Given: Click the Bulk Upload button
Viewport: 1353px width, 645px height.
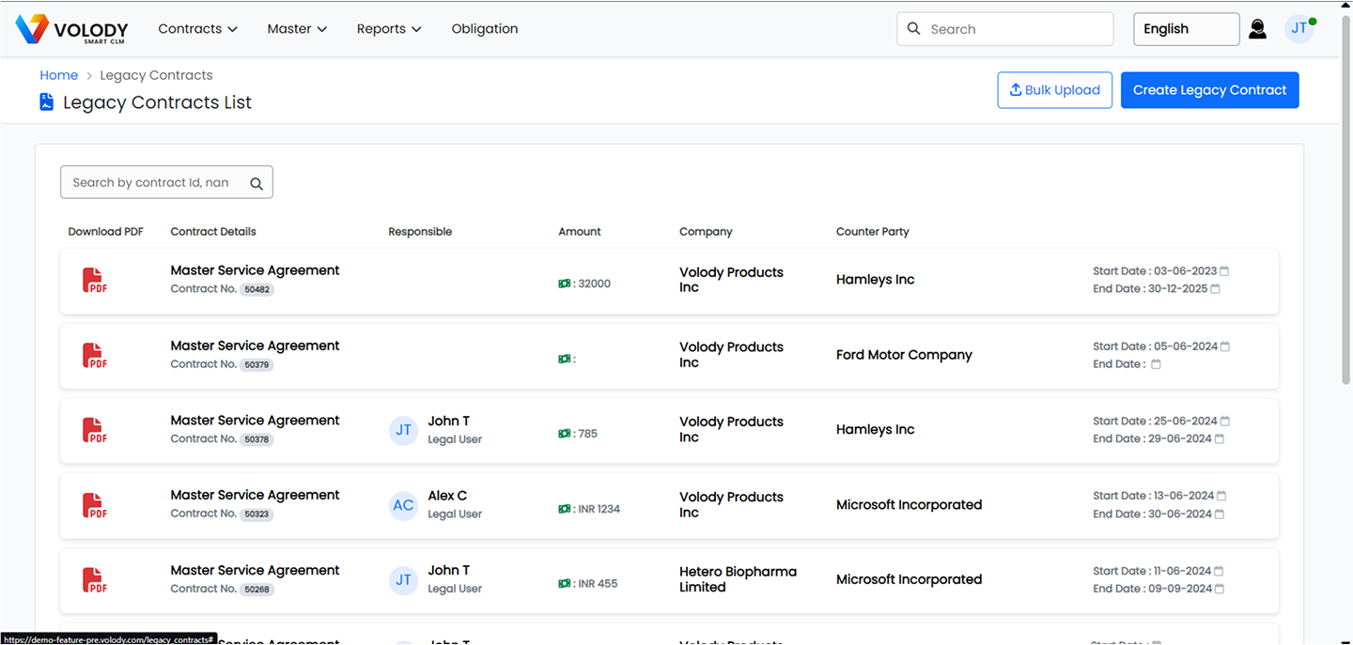Looking at the screenshot, I should 1054,90.
